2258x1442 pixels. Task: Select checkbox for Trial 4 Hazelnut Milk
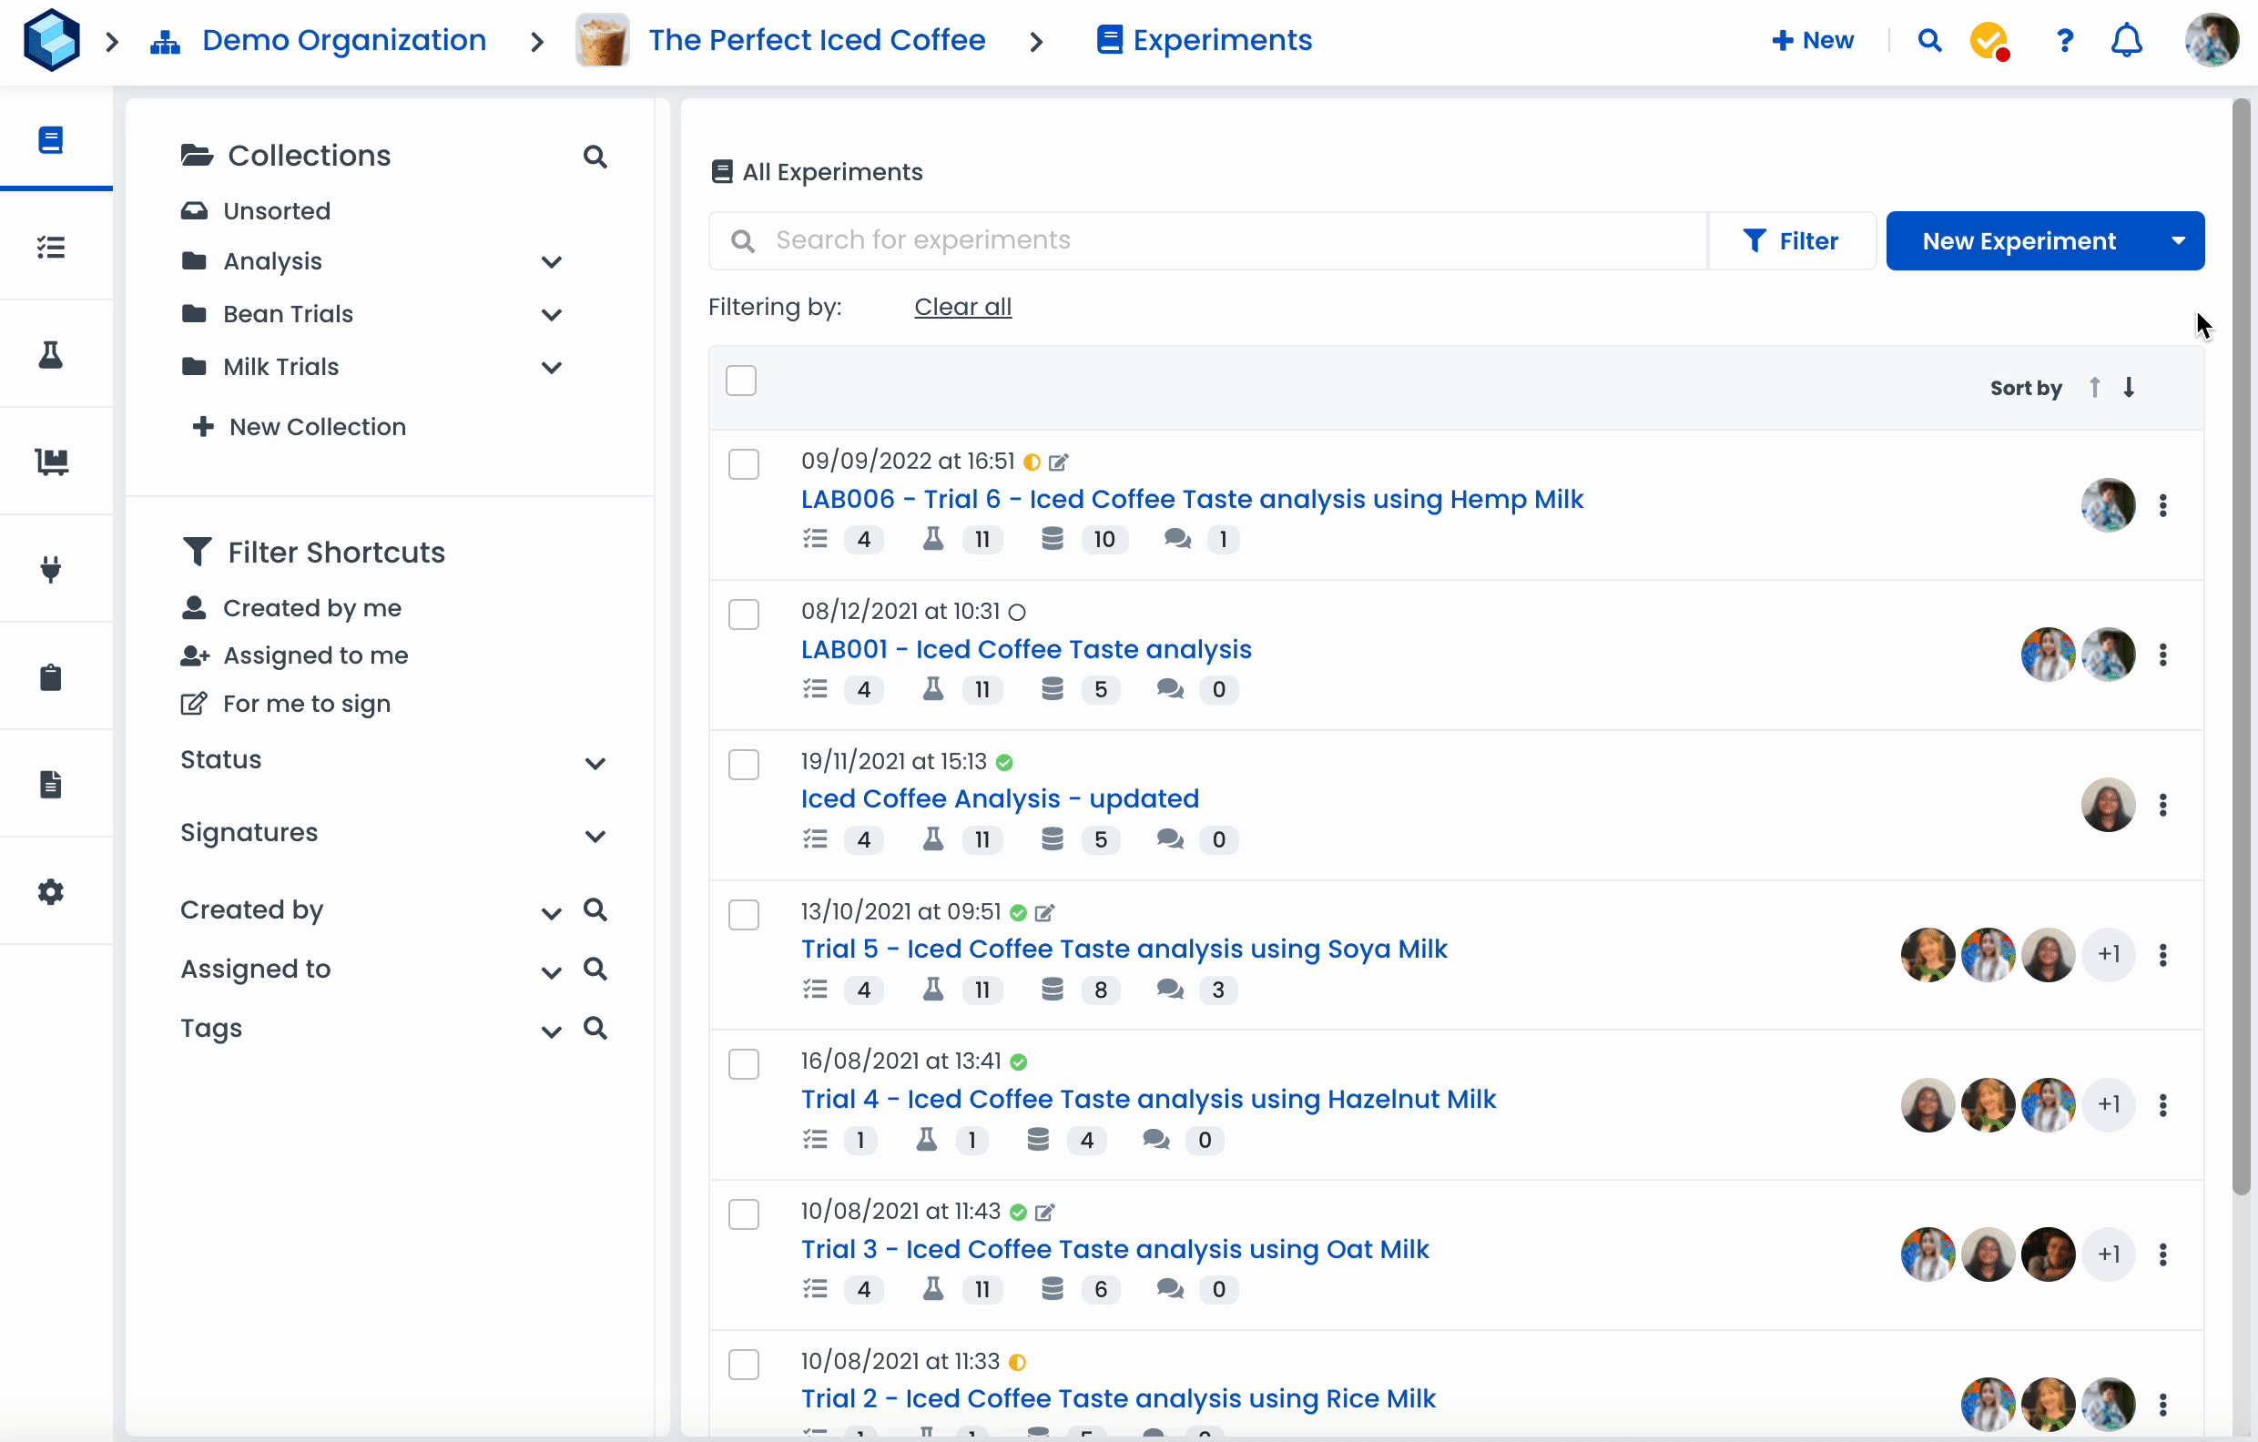744,1064
